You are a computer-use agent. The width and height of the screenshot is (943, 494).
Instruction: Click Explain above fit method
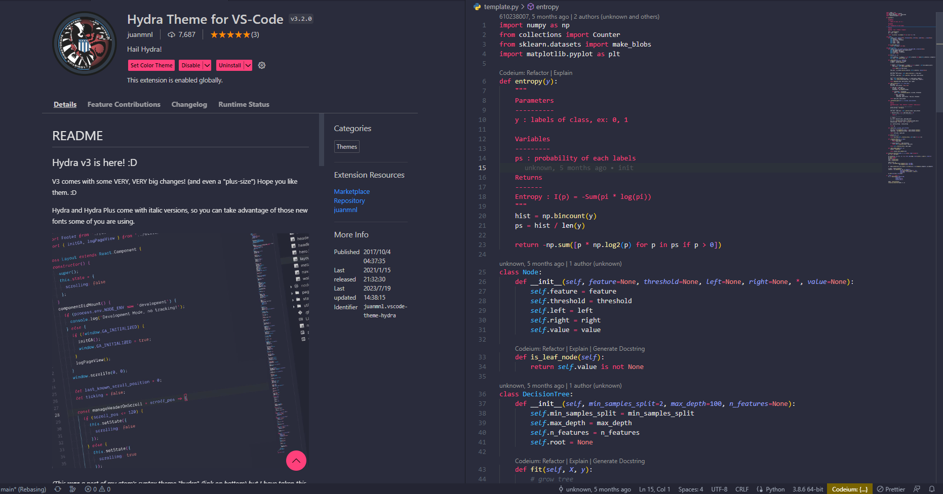[x=578, y=461]
